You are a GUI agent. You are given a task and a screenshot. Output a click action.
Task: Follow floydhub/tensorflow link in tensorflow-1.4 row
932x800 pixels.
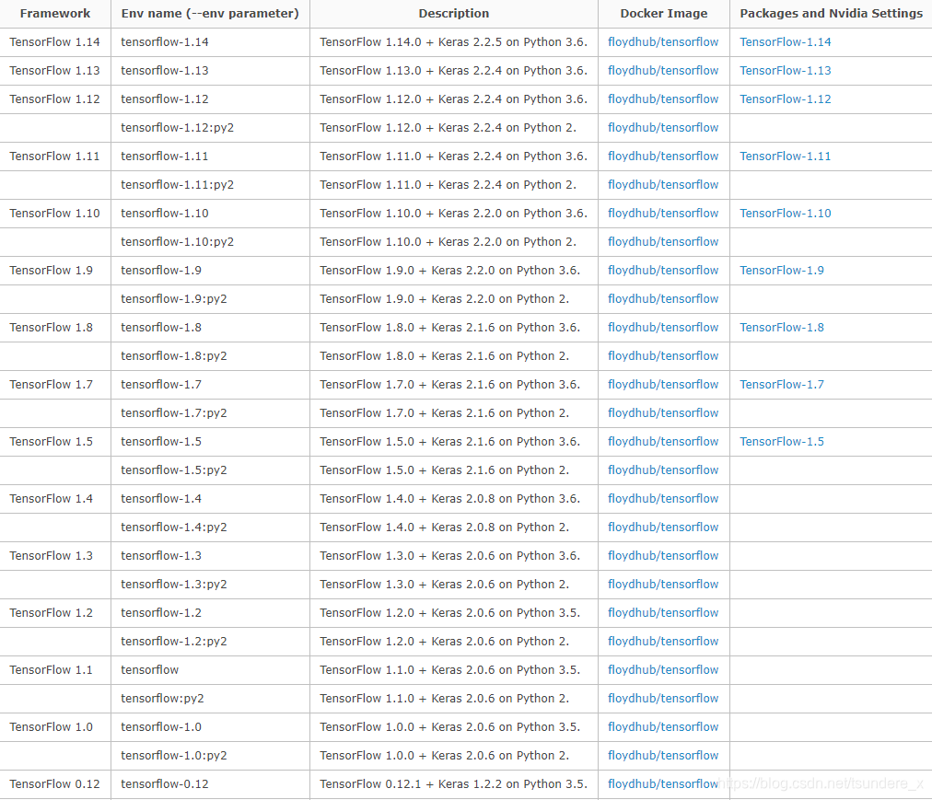click(x=663, y=499)
